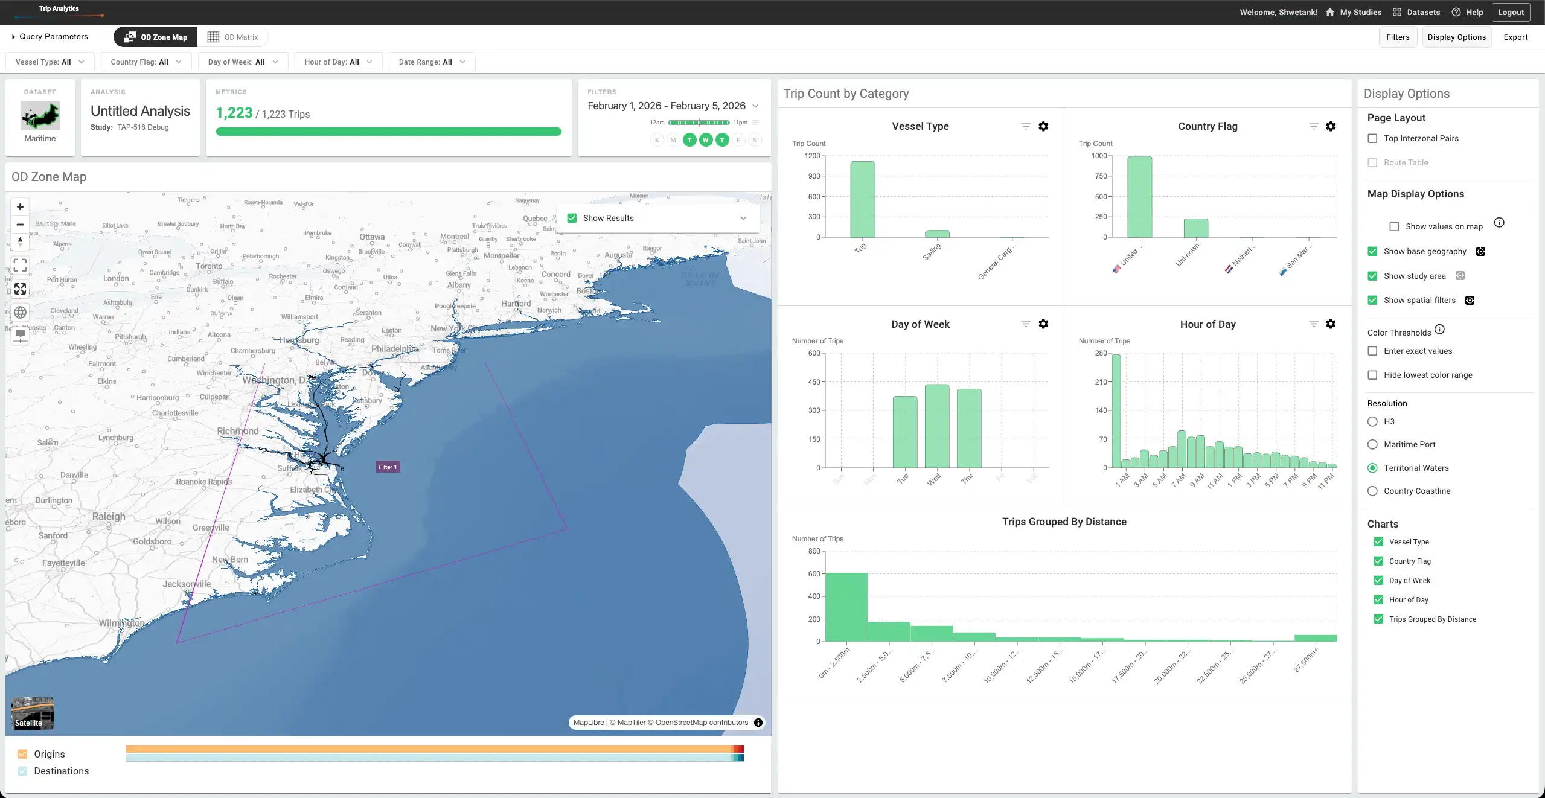Click the Export button

click(x=1516, y=37)
